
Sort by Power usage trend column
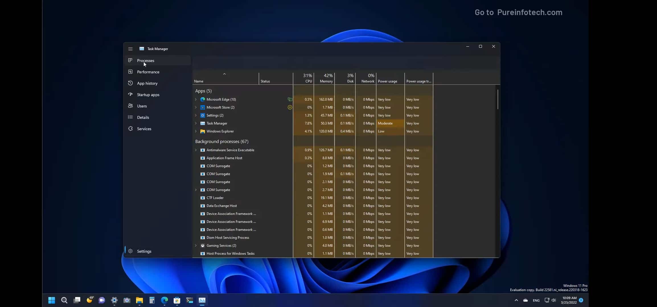click(419, 78)
